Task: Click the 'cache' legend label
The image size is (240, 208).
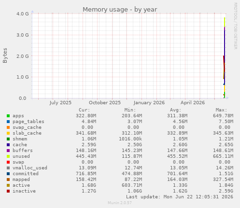Action: (20, 145)
